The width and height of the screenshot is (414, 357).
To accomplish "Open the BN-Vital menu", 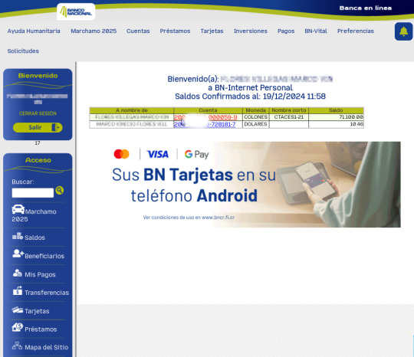I will click(316, 31).
